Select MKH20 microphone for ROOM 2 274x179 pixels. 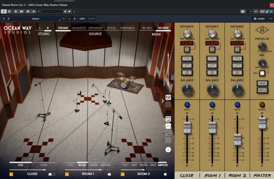coord(163,165)
